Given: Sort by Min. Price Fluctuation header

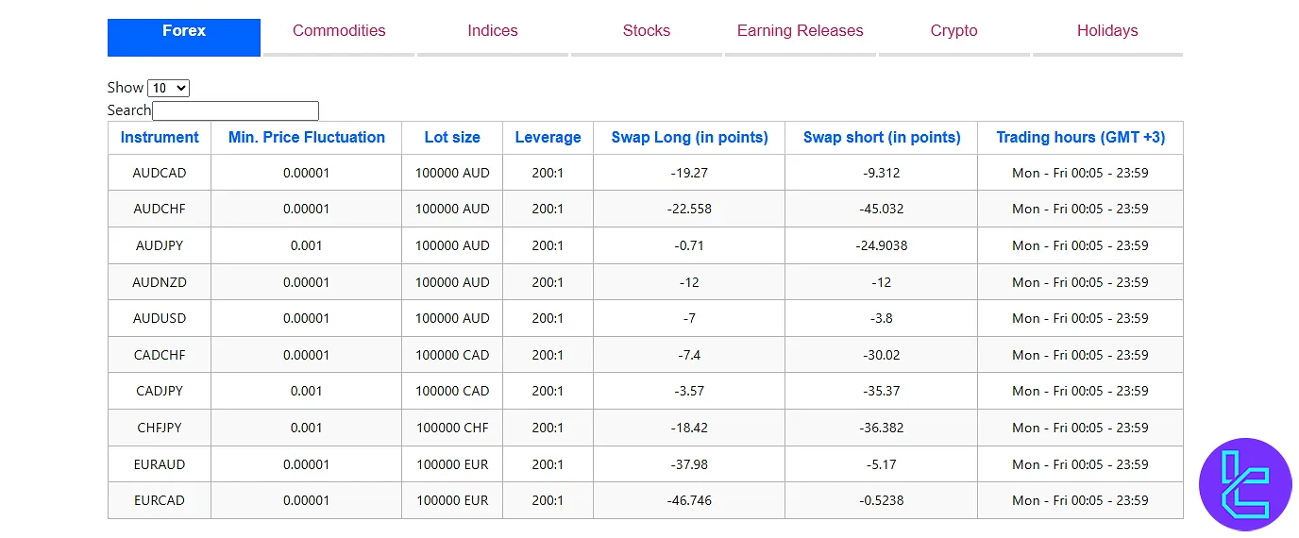Looking at the screenshot, I should tap(307, 138).
